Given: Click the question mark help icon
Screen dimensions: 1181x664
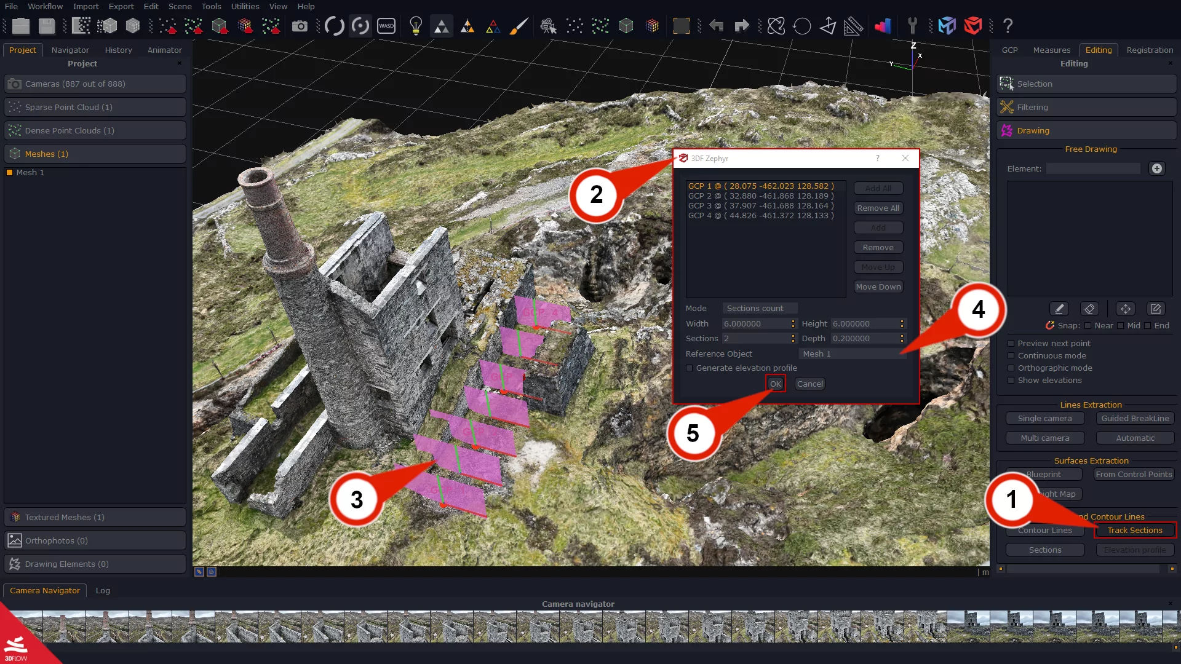Looking at the screenshot, I should pos(1008,26).
